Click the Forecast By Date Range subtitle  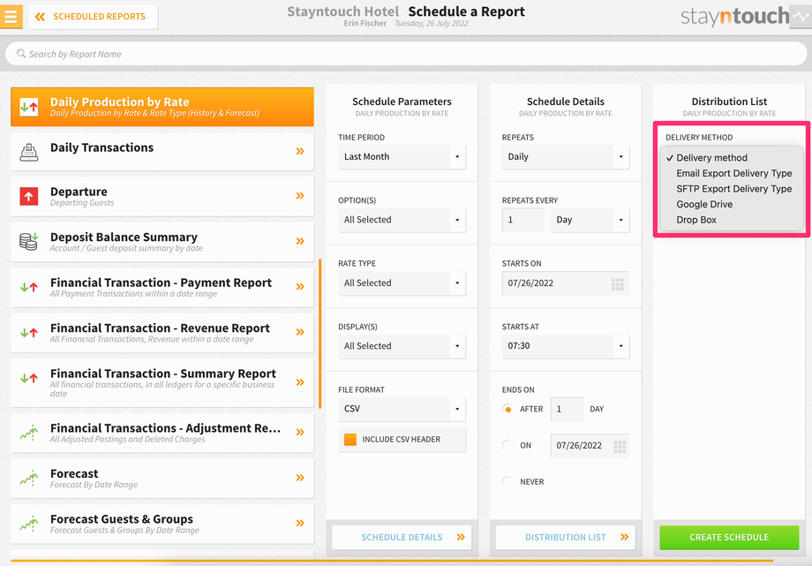(x=94, y=485)
